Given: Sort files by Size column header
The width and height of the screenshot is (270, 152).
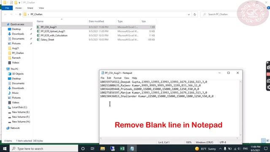Looking at the screenshot, I should pos(143,22).
